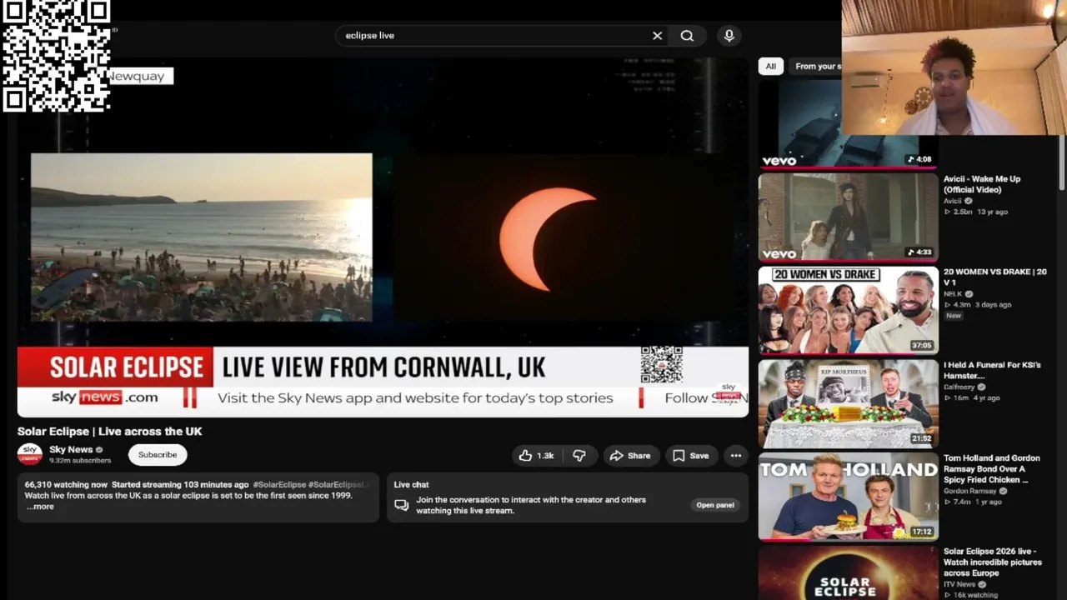Viewport: 1067px width, 600px height.
Task: Click the live chat speech bubble icon
Action: pos(401,505)
